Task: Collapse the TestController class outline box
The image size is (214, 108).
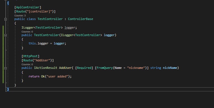Action: [6, 19]
